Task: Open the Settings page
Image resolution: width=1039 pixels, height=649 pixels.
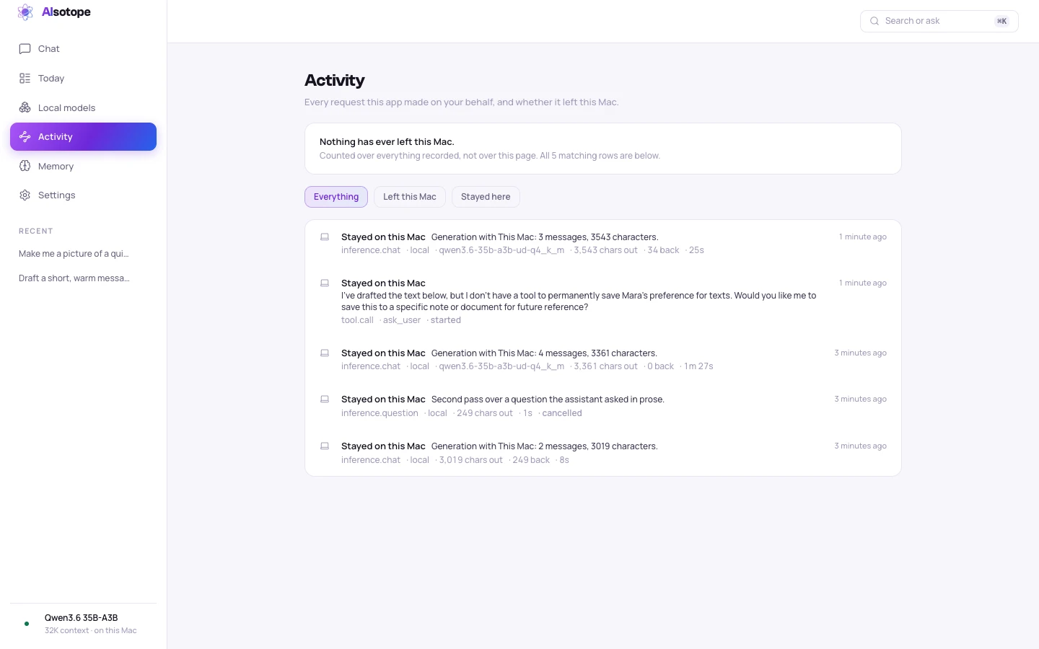Action: [x=83, y=195]
